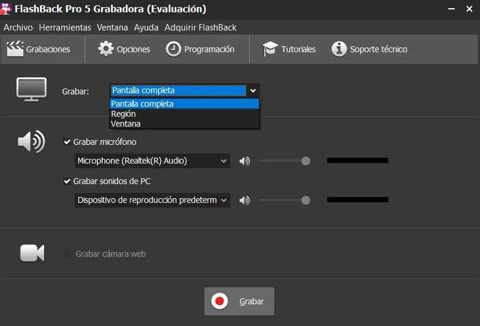The height and width of the screenshot is (326, 480).
Task: Click the Grabar record button
Action: point(239,301)
